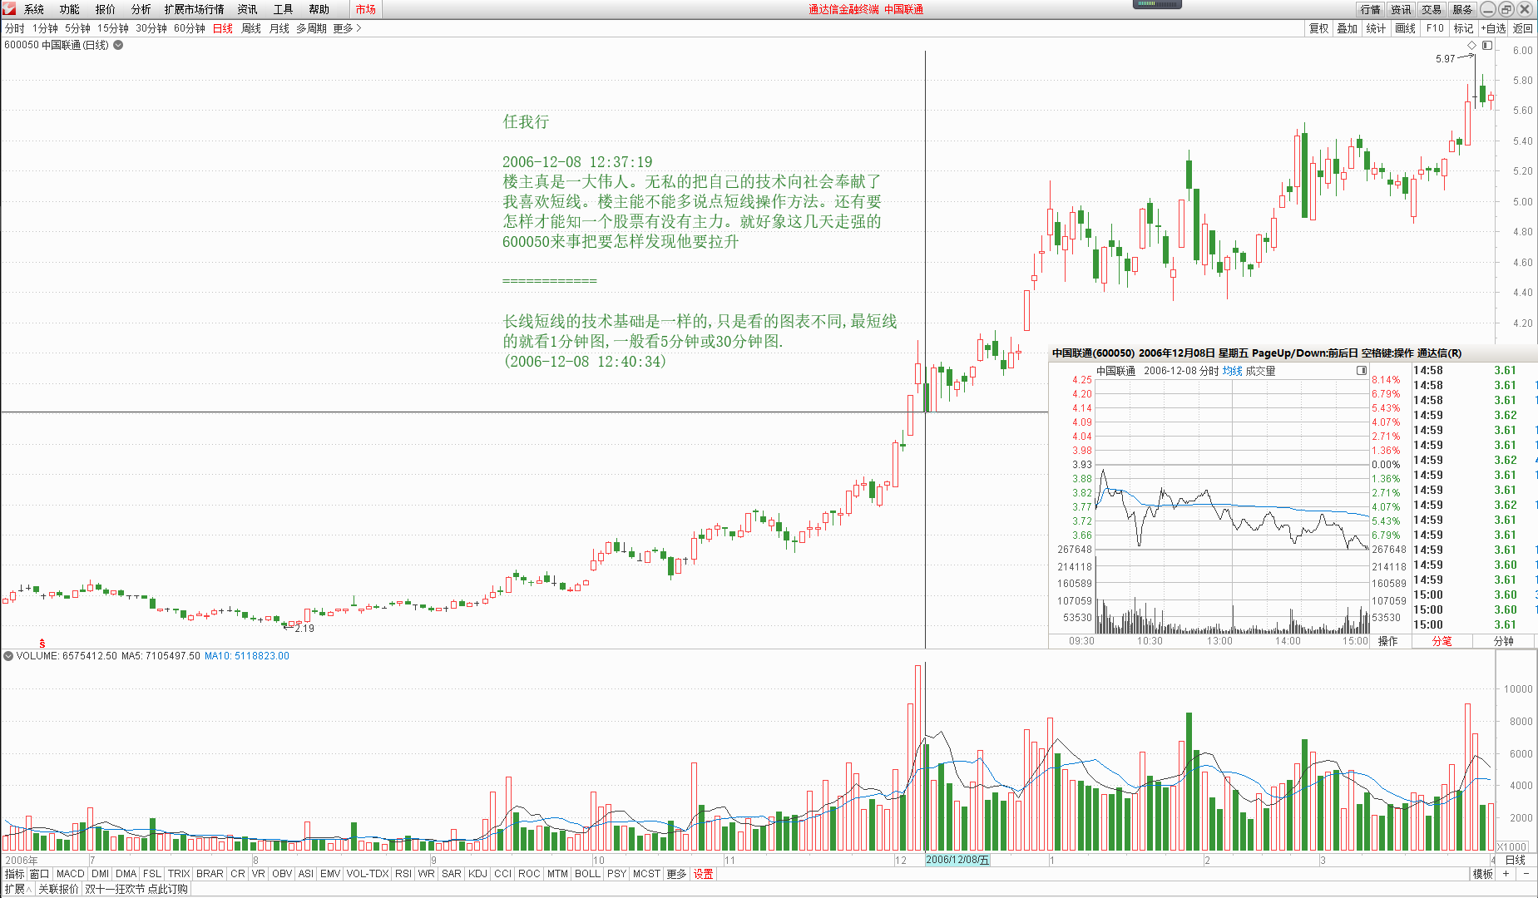Select the 周线 weekly period
This screenshot has height=898, width=1538.
pyautogui.click(x=251, y=28)
